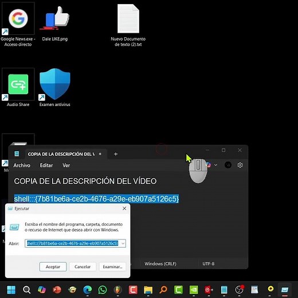The image size is (298, 298).
Task: Open the NVIDIA app from the taskbar
Action: [194, 290]
